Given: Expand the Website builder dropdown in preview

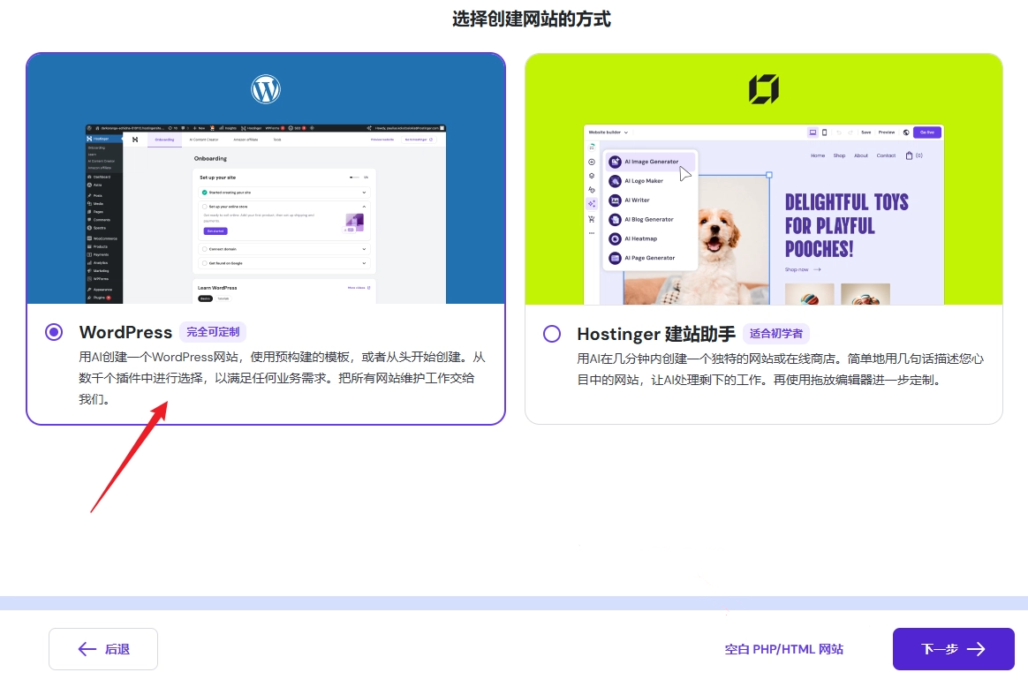Looking at the screenshot, I should 608,132.
